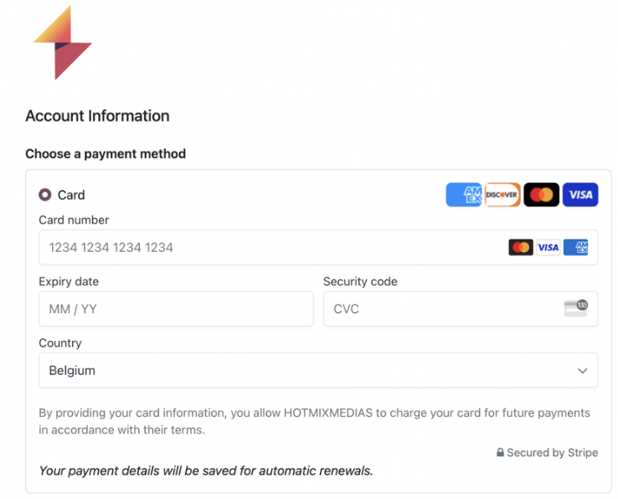
Task: Click the large black Mastercard logo
Action: (541, 195)
